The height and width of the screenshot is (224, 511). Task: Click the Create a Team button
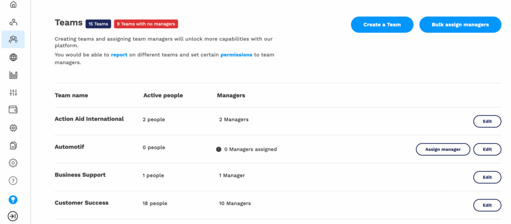(x=382, y=24)
